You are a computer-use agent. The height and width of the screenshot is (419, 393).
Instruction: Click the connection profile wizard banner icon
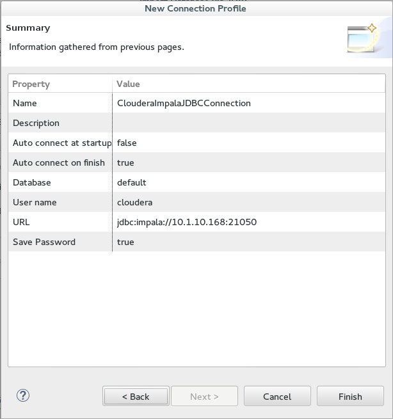(363, 38)
